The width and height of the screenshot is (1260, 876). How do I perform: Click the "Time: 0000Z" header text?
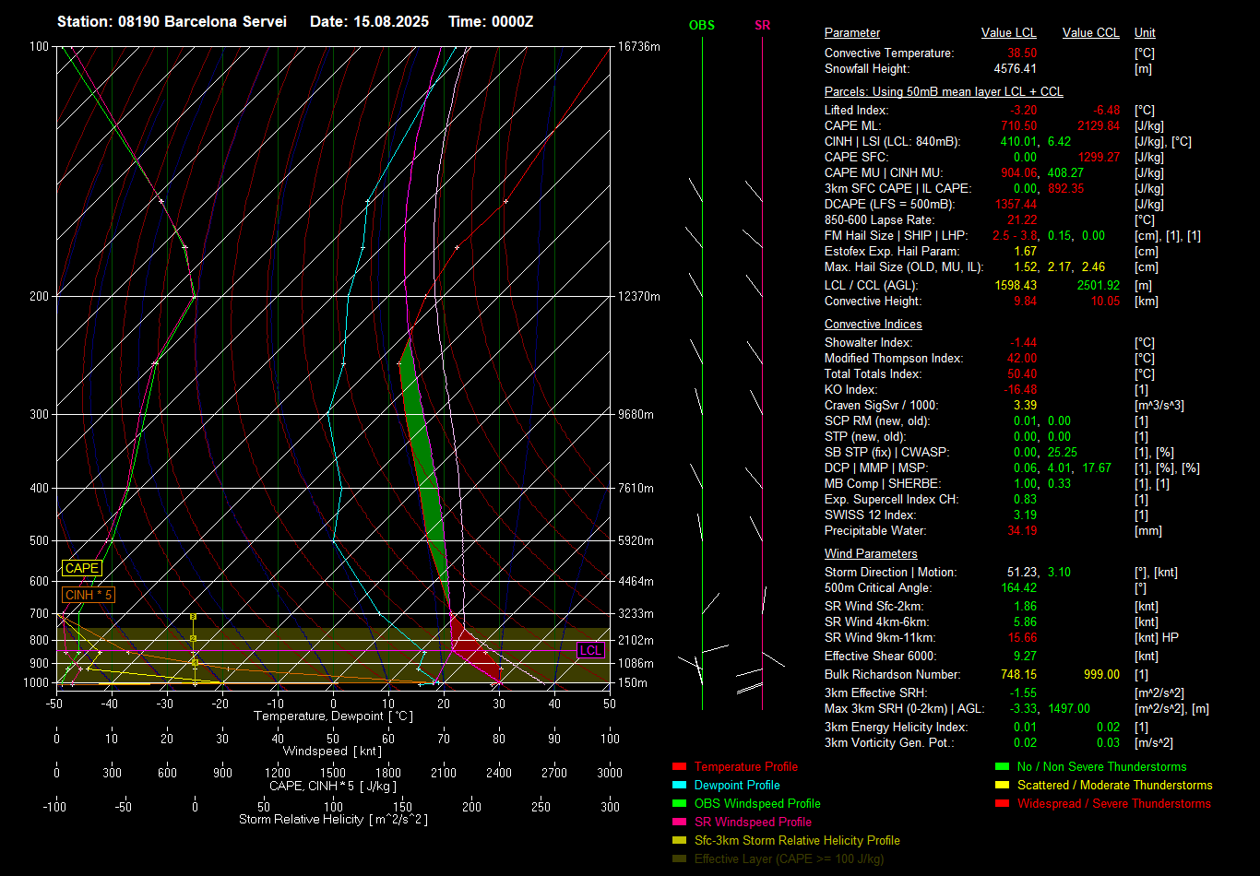(x=491, y=21)
